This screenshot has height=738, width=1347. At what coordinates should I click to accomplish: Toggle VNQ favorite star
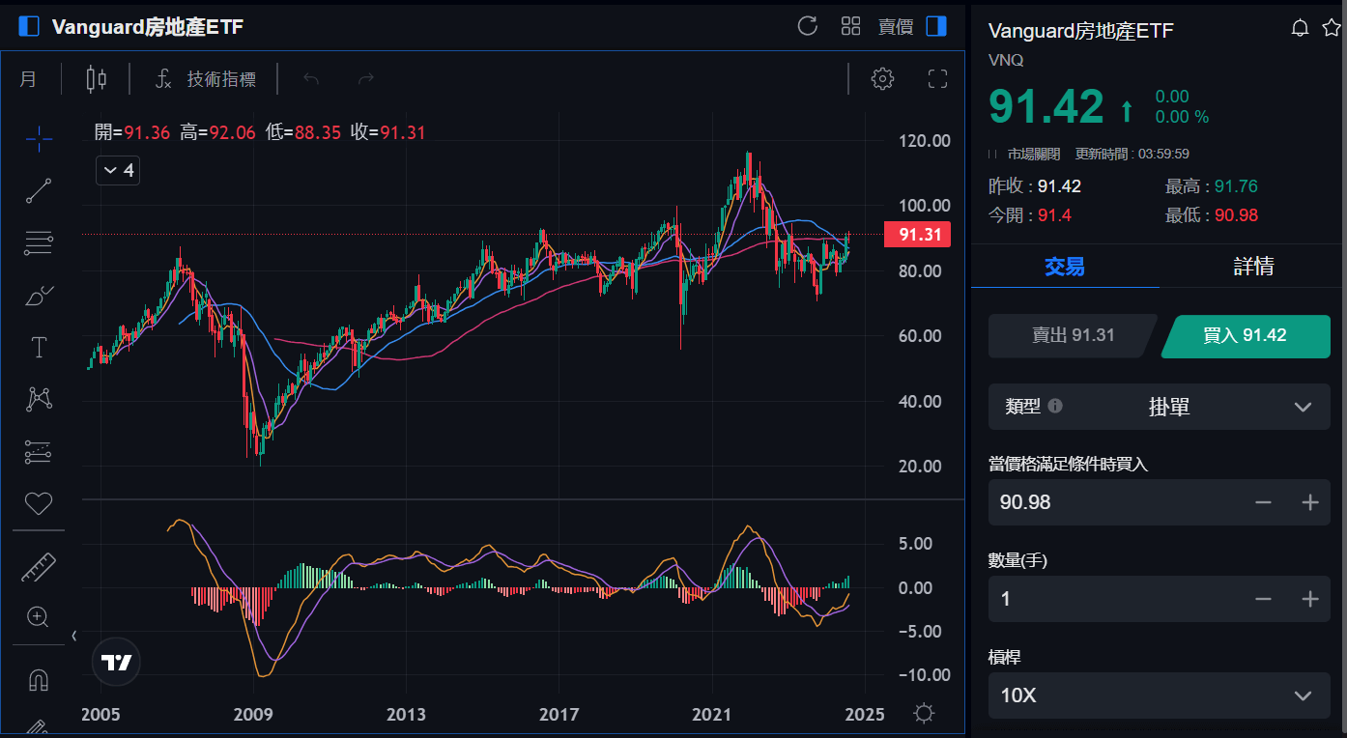tap(1331, 28)
